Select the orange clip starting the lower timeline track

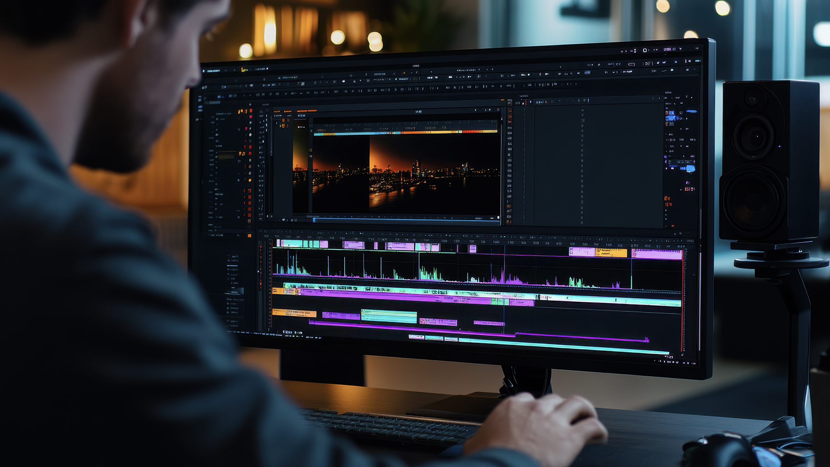point(294,313)
